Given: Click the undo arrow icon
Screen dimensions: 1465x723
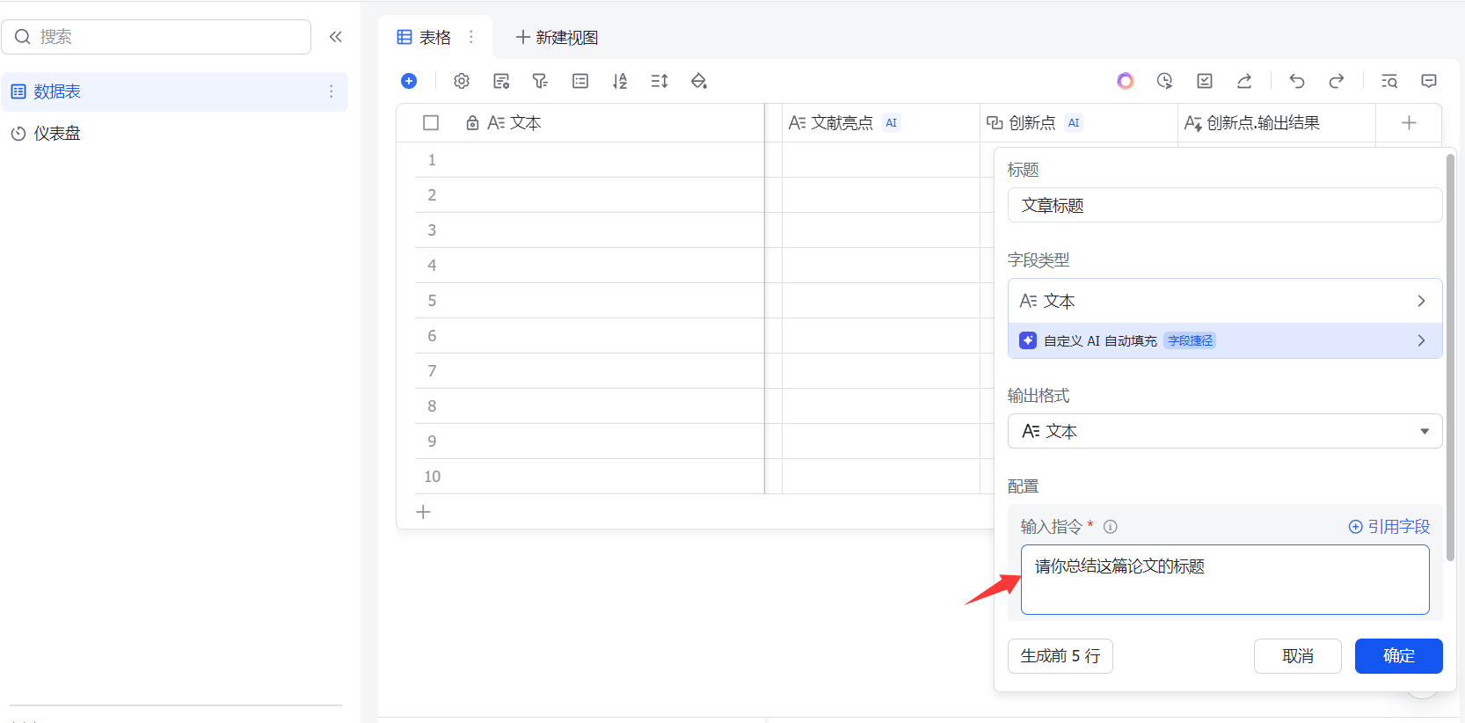Looking at the screenshot, I should point(1297,81).
